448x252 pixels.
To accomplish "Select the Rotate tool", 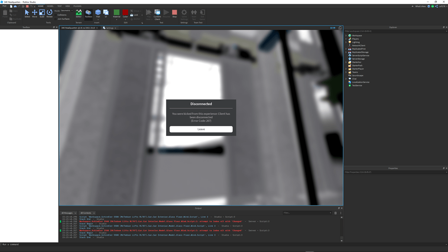I will coord(48,14).
